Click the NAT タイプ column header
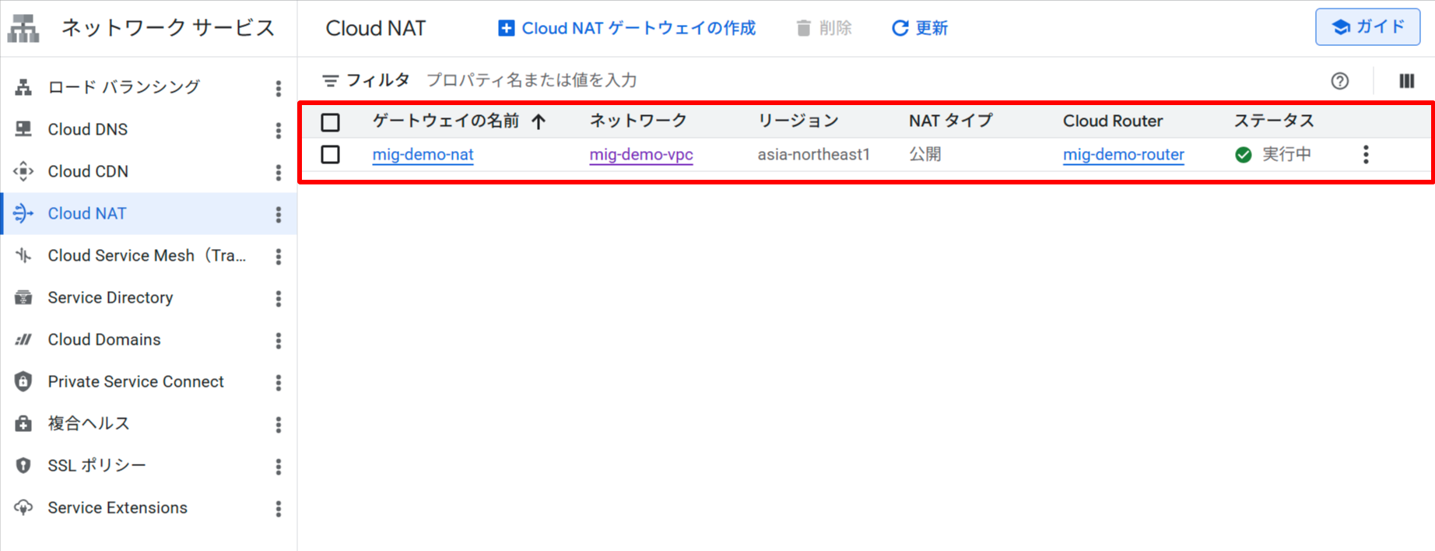 [951, 121]
